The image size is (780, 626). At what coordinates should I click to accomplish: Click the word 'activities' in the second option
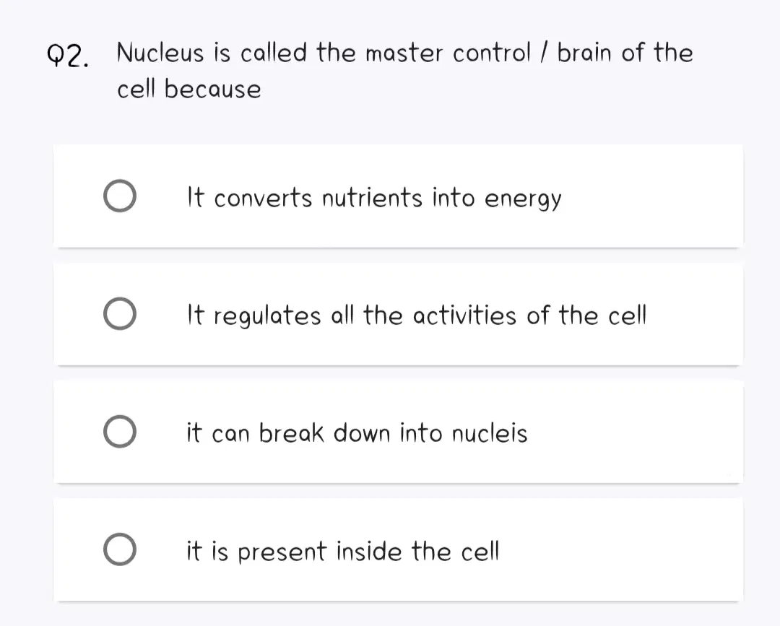point(464,316)
